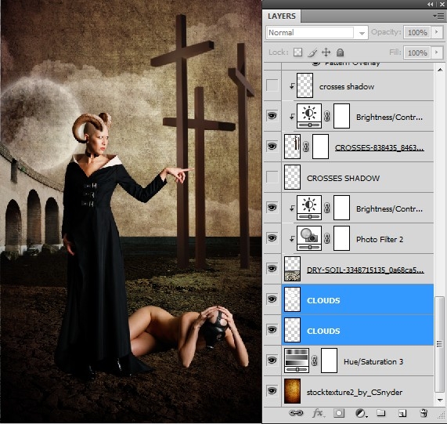
Task: Hide the Hue/Saturation 3 layer
Action: pos(272,360)
